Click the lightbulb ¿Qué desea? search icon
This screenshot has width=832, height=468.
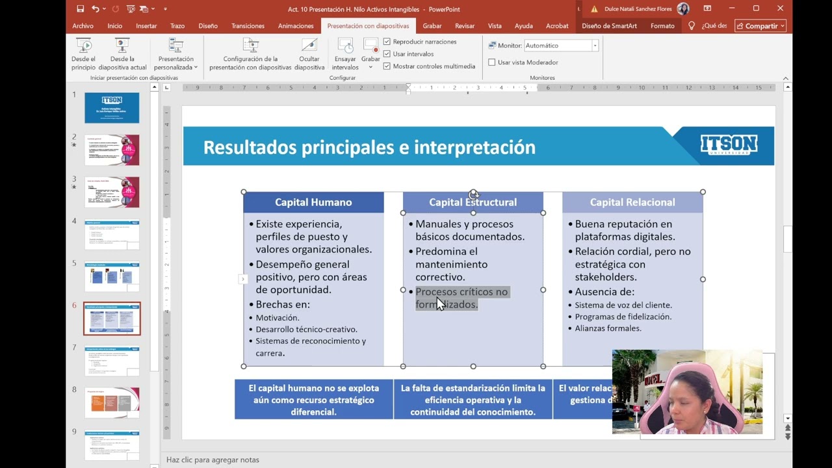click(x=692, y=26)
